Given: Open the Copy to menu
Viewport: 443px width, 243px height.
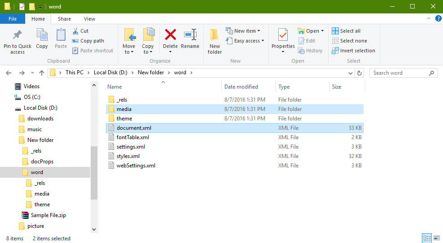Looking at the screenshot, I should coord(148,41).
